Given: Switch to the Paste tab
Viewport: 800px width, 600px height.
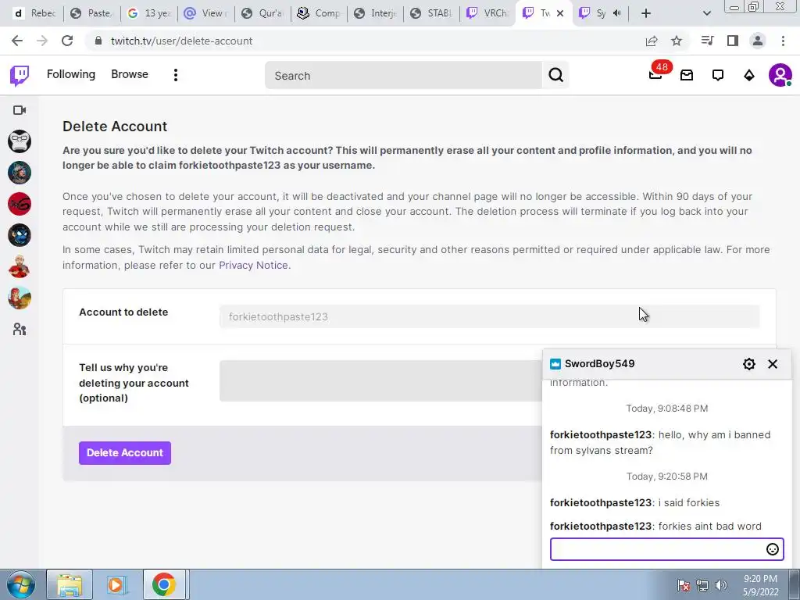Looking at the screenshot, I should pos(92,13).
